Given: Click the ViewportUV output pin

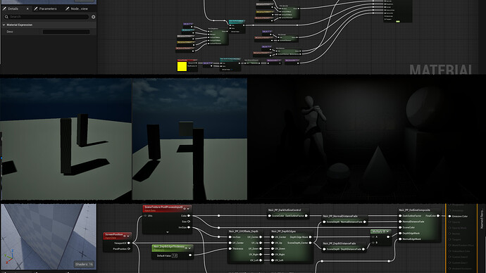Looking at the screenshot, I should 129,243.
